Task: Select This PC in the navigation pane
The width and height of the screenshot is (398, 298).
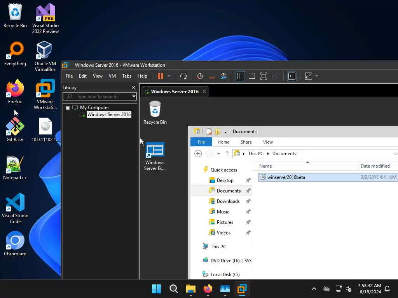Action: tap(218, 246)
